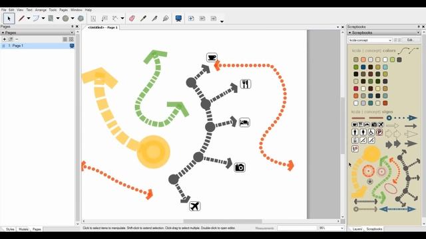Delete selected page with minus icon
Viewport: 426px width, 239px height.
[x=17, y=39]
